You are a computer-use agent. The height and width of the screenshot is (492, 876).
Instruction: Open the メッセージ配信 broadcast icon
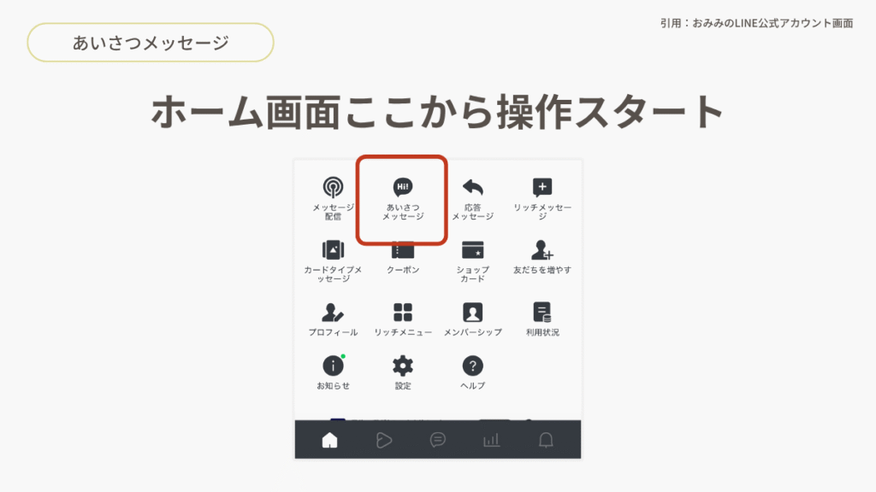(333, 188)
